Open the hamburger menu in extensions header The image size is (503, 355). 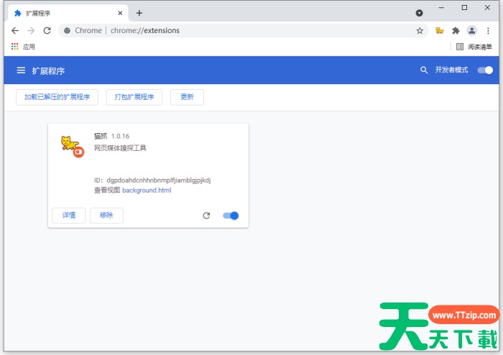click(21, 70)
